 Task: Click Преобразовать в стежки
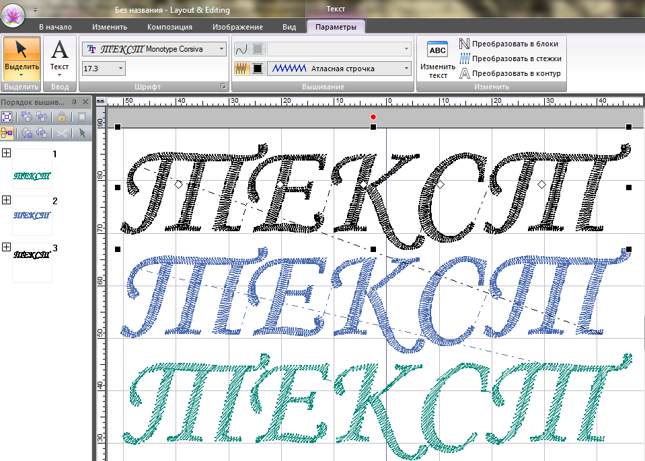tap(510, 58)
